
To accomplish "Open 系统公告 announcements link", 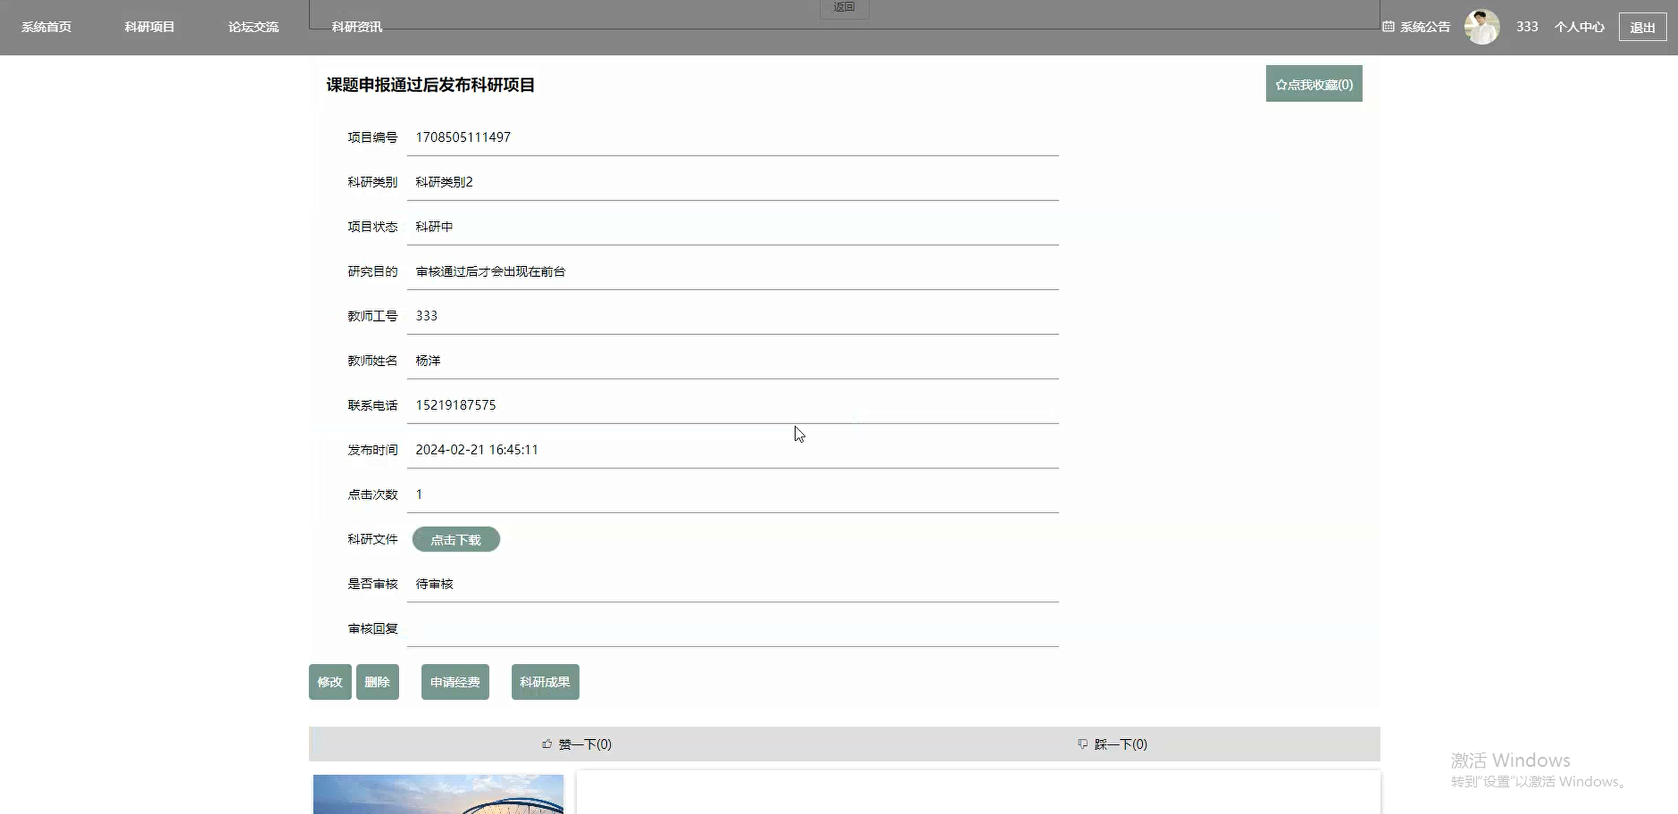I will (x=1425, y=27).
